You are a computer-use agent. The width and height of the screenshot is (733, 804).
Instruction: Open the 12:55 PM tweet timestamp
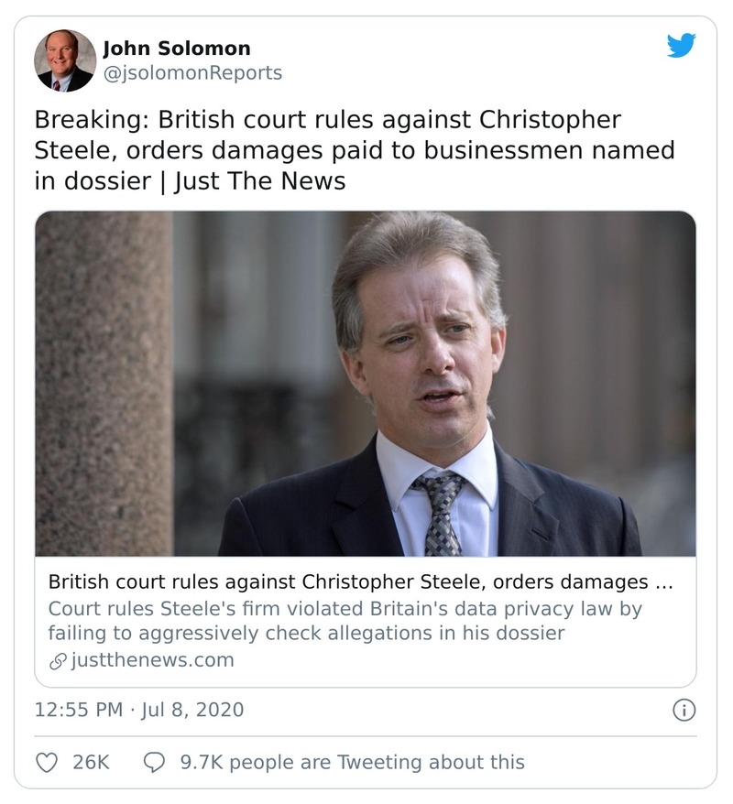pyautogui.click(x=80, y=710)
